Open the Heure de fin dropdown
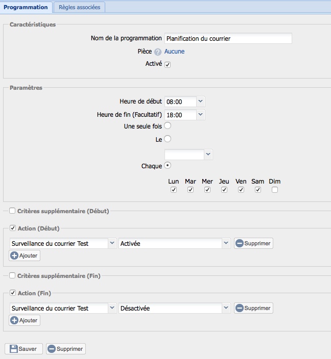This screenshot has width=331, height=359. point(200,115)
